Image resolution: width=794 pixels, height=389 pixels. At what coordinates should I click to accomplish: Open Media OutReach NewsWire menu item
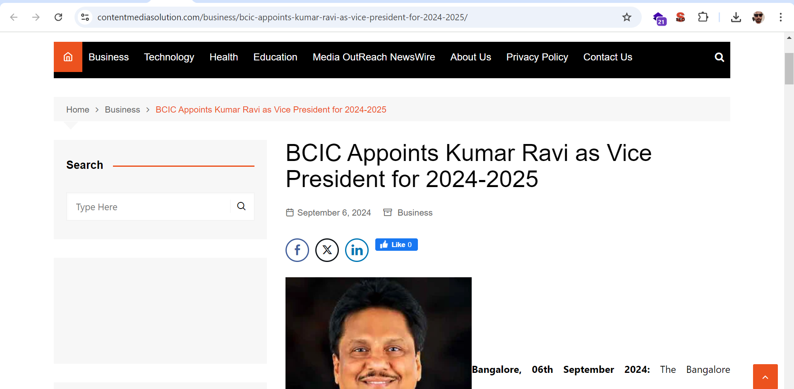coord(374,57)
